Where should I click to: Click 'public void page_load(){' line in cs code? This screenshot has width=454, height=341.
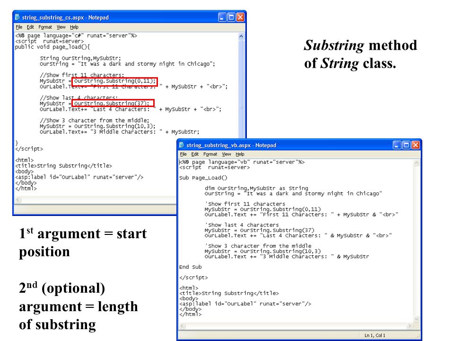[52, 47]
